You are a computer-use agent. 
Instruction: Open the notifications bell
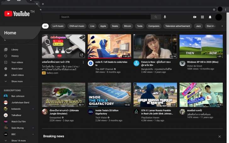210,17
